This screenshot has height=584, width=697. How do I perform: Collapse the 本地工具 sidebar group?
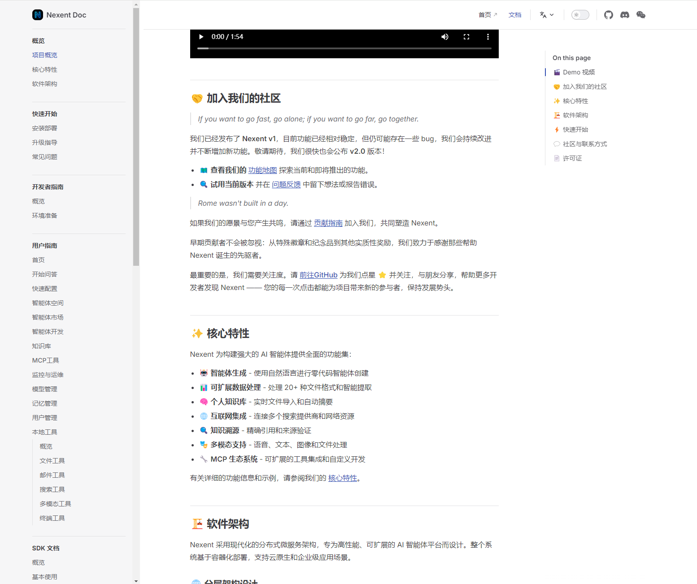pos(45,432)
